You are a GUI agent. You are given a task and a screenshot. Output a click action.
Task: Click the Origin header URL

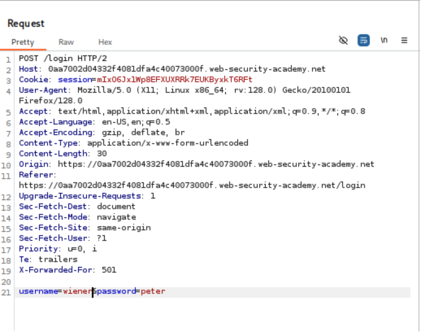216,164
